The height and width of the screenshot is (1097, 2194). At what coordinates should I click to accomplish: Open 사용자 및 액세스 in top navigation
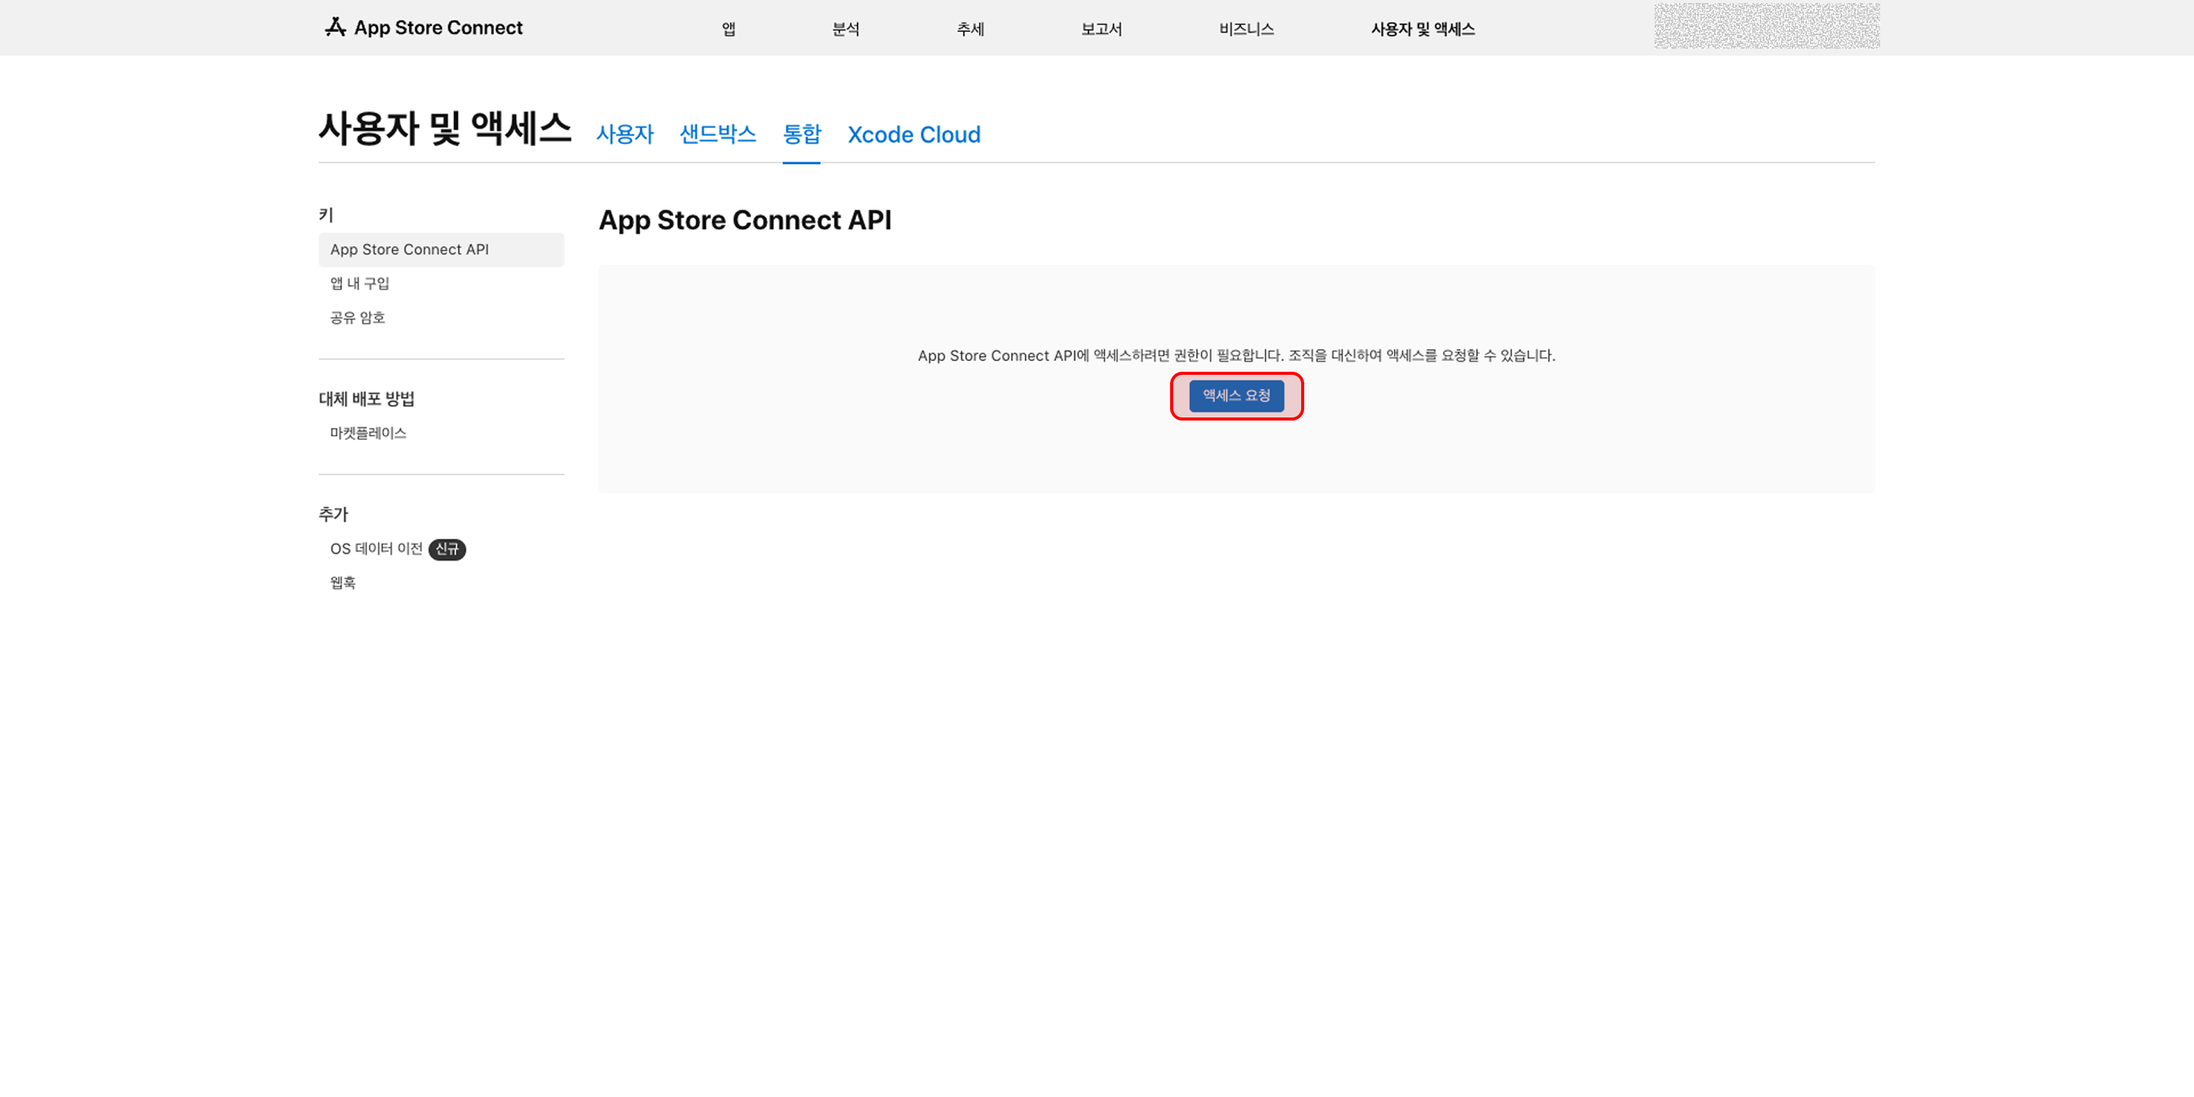click(x=1422, y=29)
